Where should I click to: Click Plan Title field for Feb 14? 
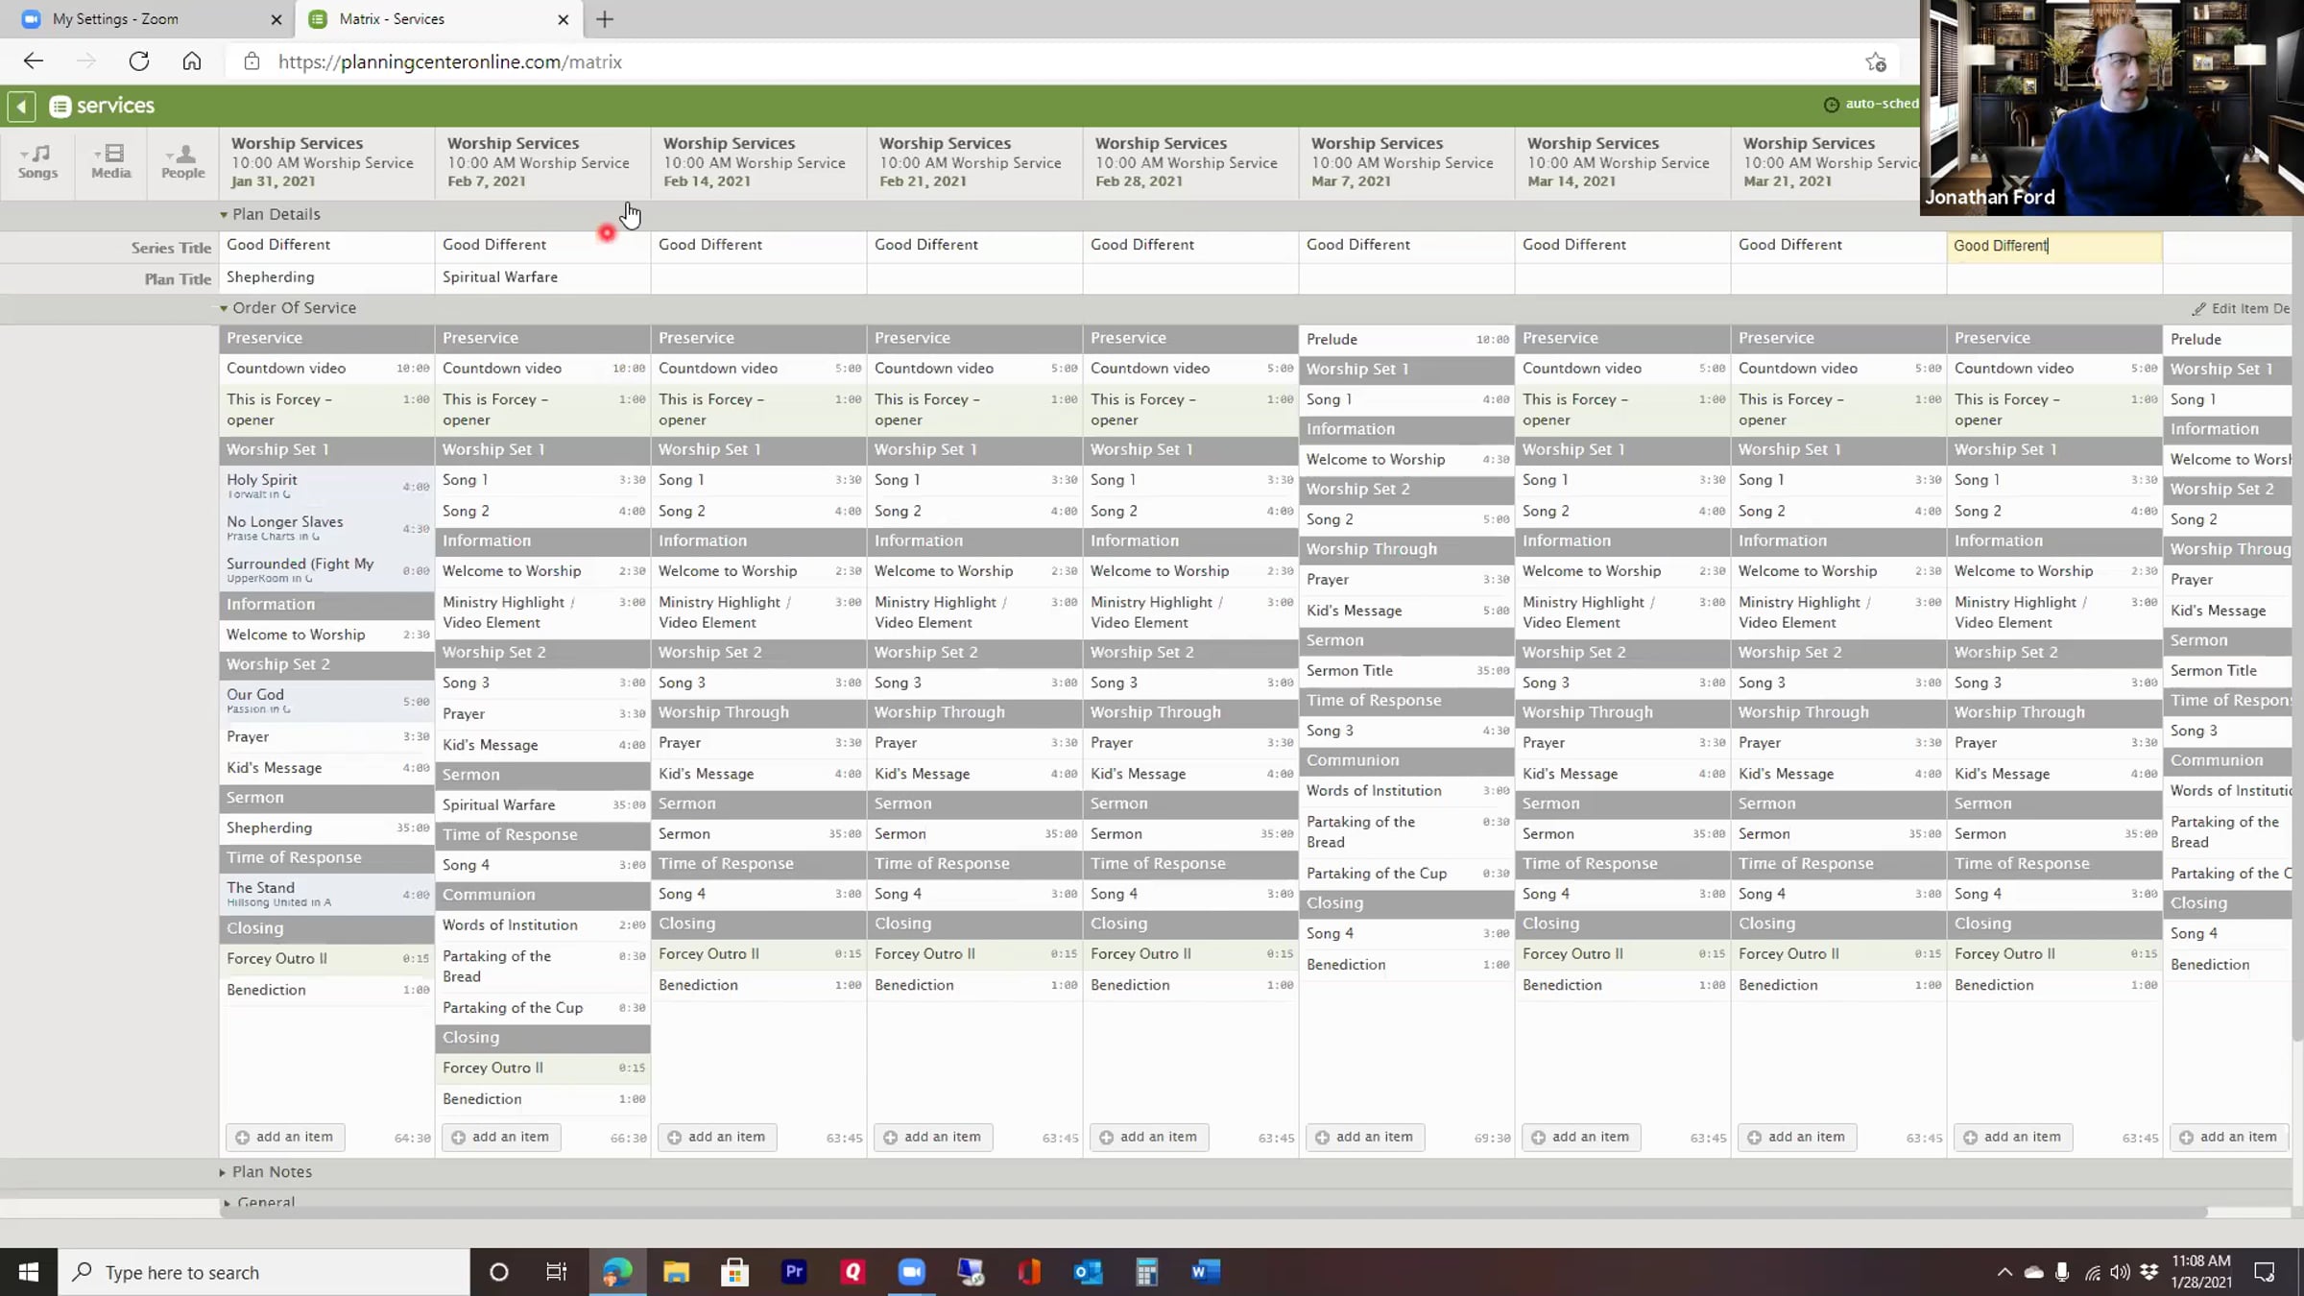(757, 277)
